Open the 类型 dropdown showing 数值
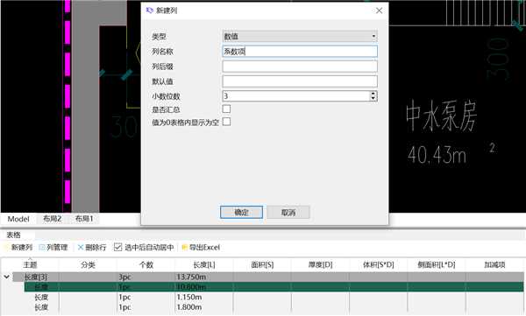This screenshot has width=526, height=316. coord(300,36)
